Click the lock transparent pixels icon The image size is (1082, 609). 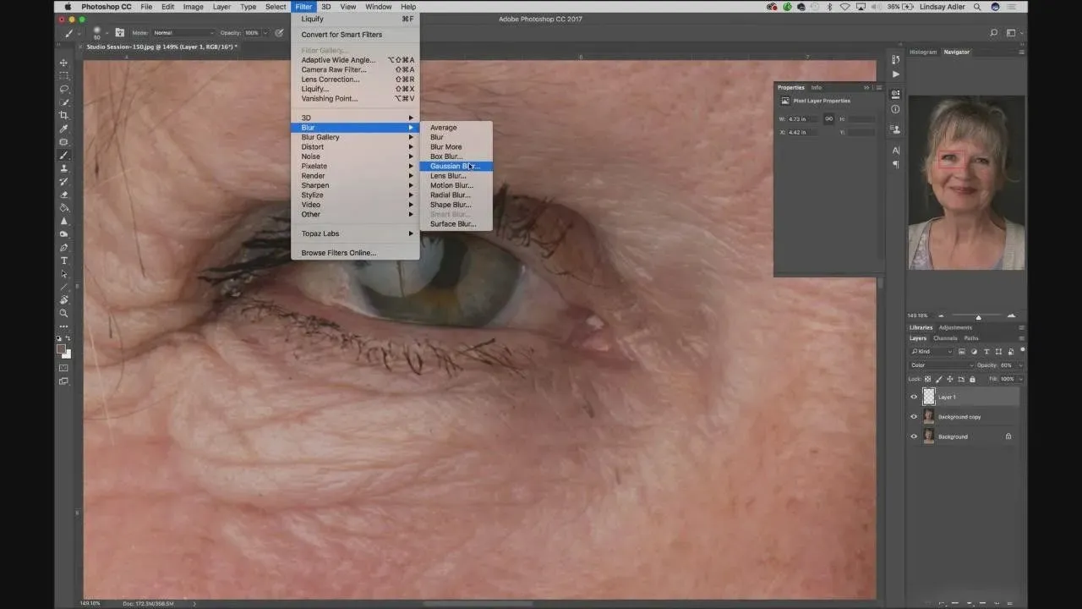coord(928,379)
